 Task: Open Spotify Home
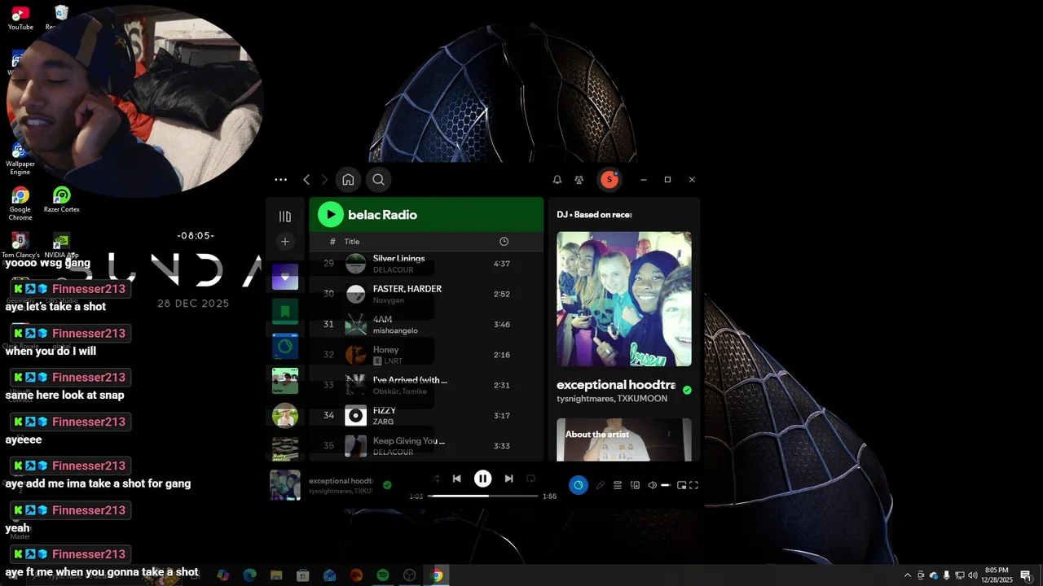click(x=348, y=180)
